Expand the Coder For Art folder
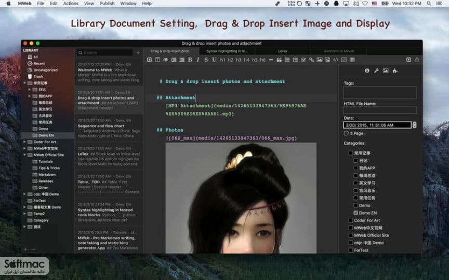Image resolution: width=449 pixels, height=280 pixels. tap(24, 142)
